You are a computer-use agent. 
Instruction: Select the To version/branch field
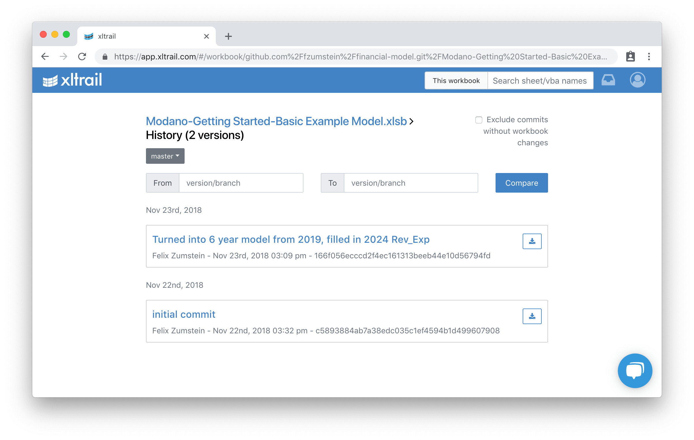(410, 183)
